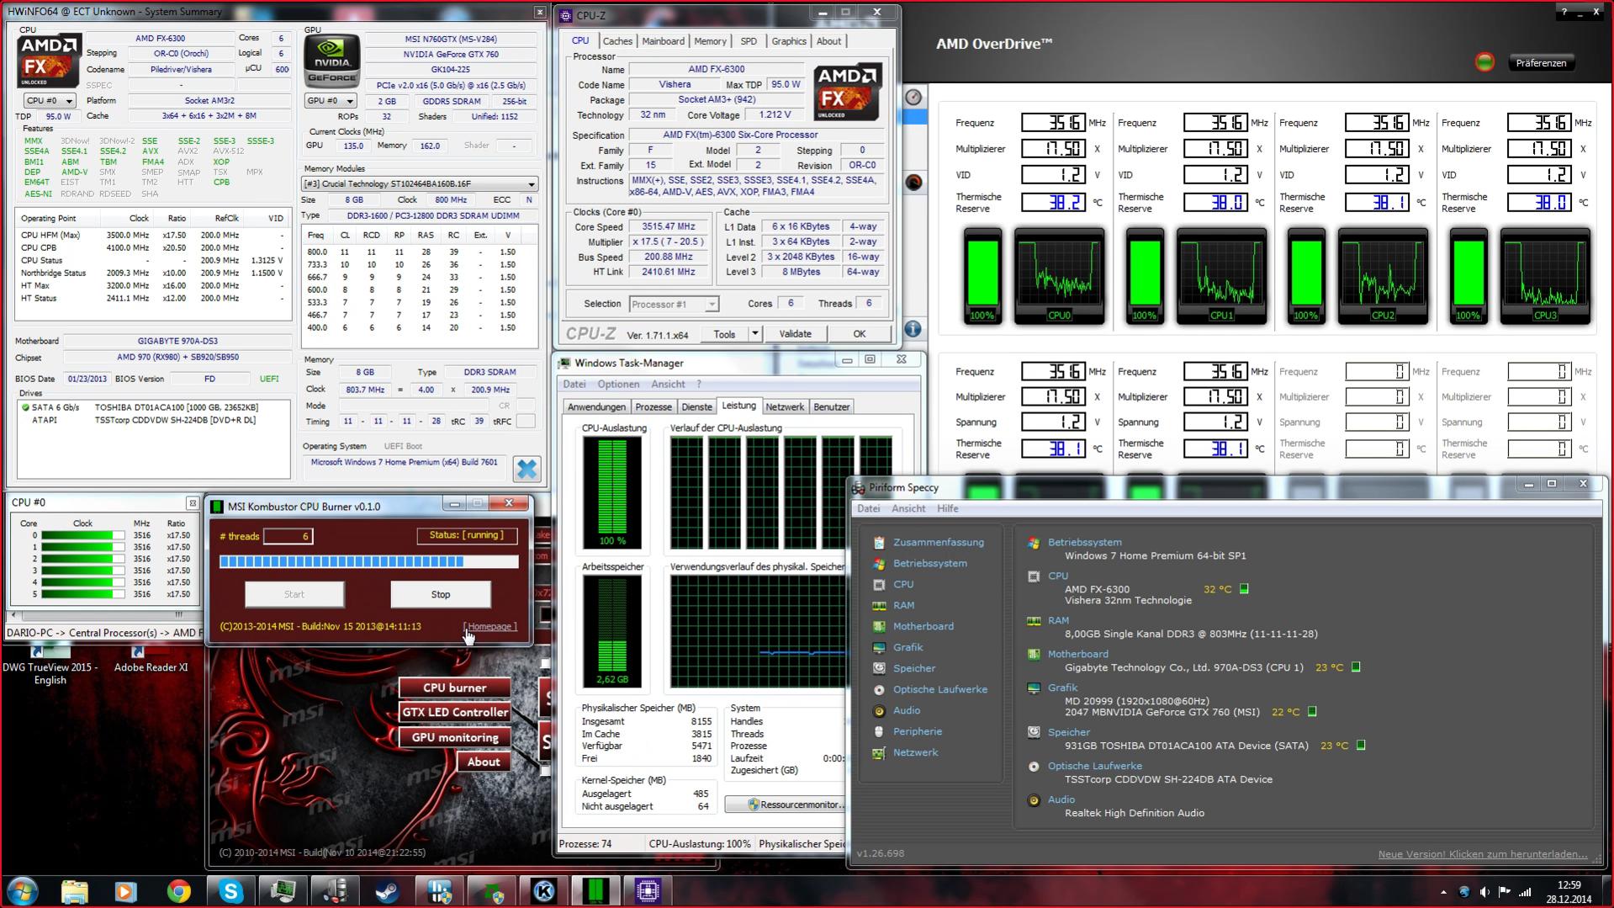Image resolution: width=1614 pixels, height=908 pixels.
Task: Click the CPU-Auslastung 100 % gauge in Task-Manager
Action: pyautogui.click(x=611, y=492)
